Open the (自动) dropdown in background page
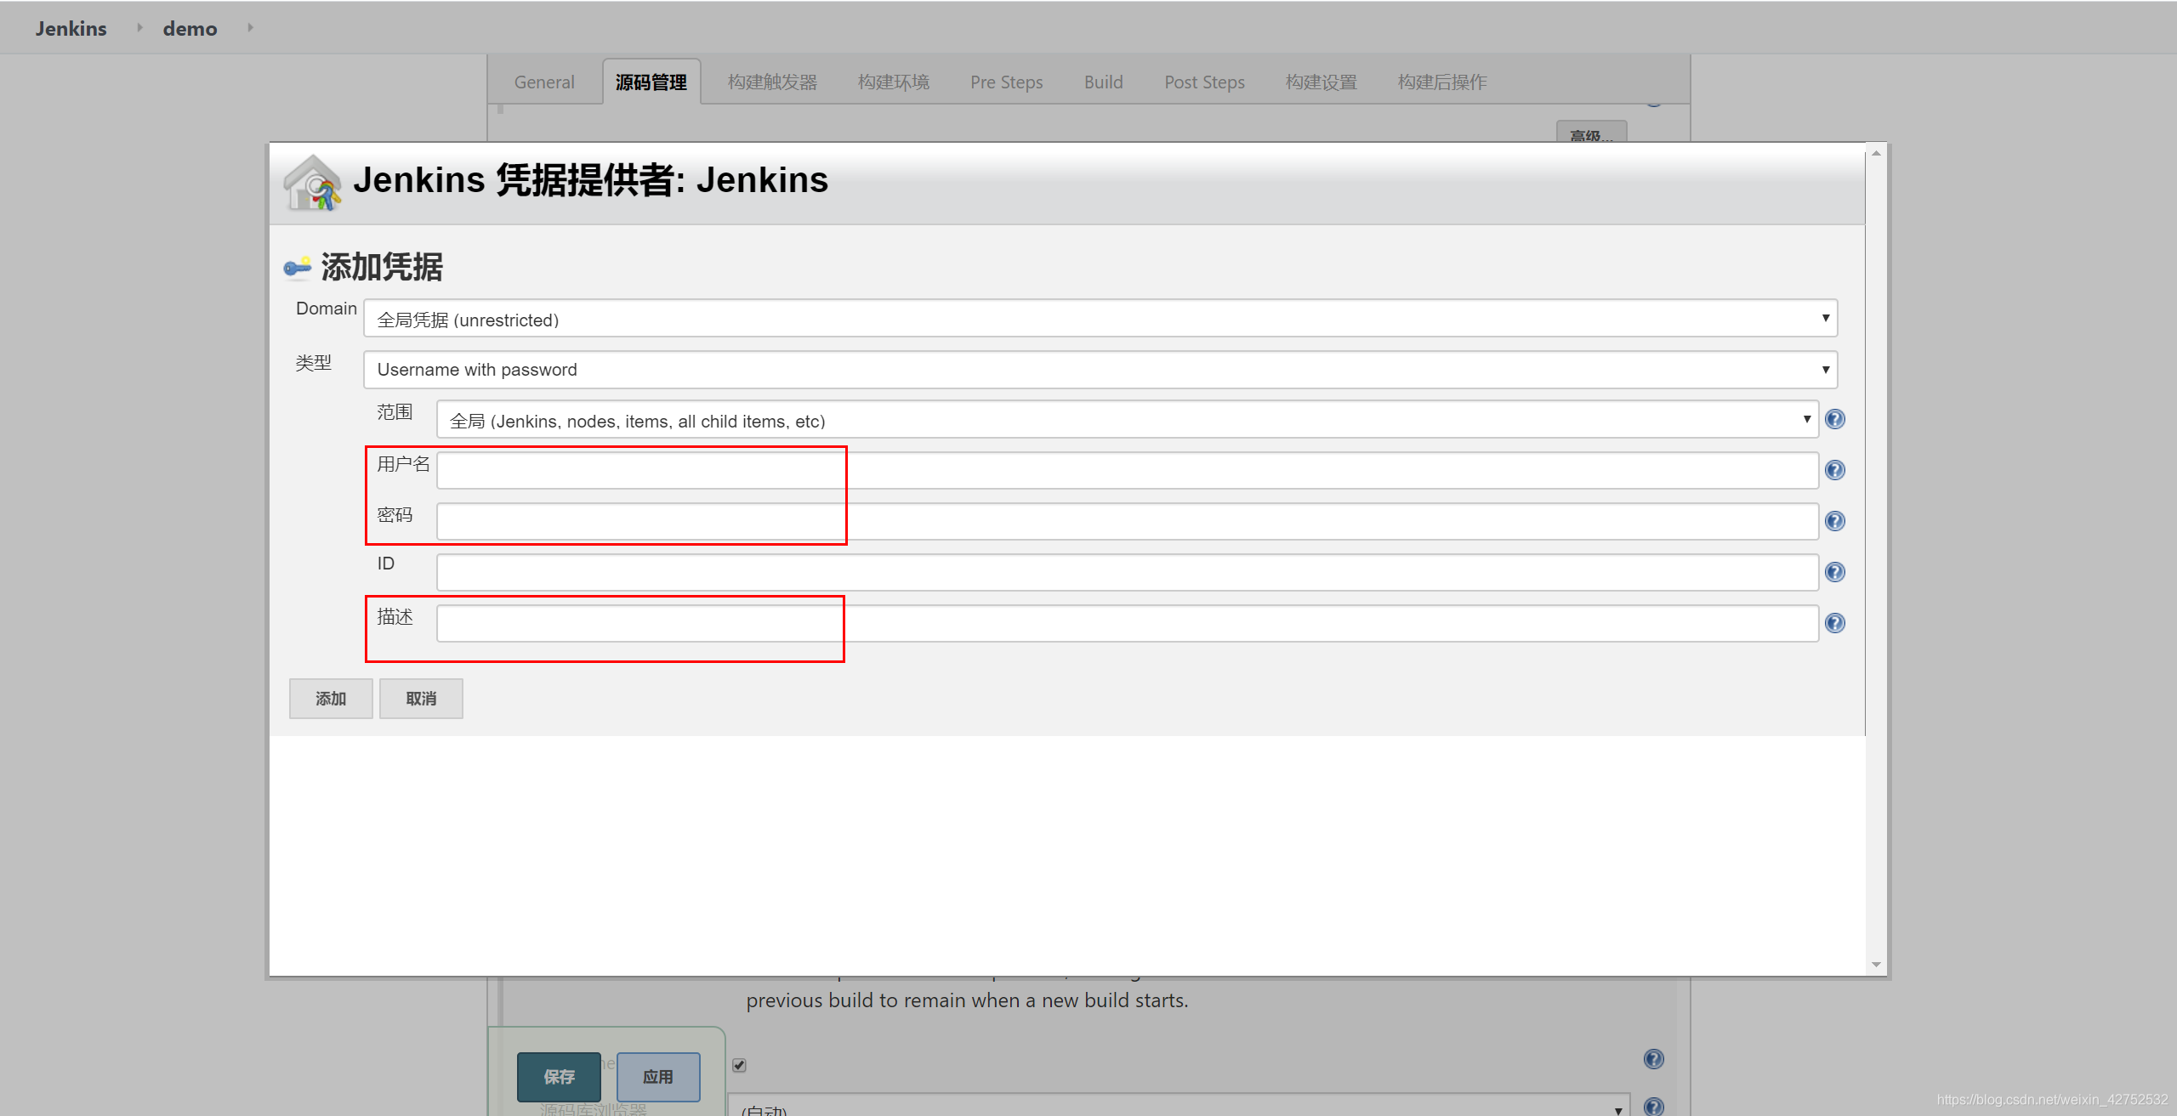The width and height of the screenshot is (2177, 1116). (x=1179, y=1106)
